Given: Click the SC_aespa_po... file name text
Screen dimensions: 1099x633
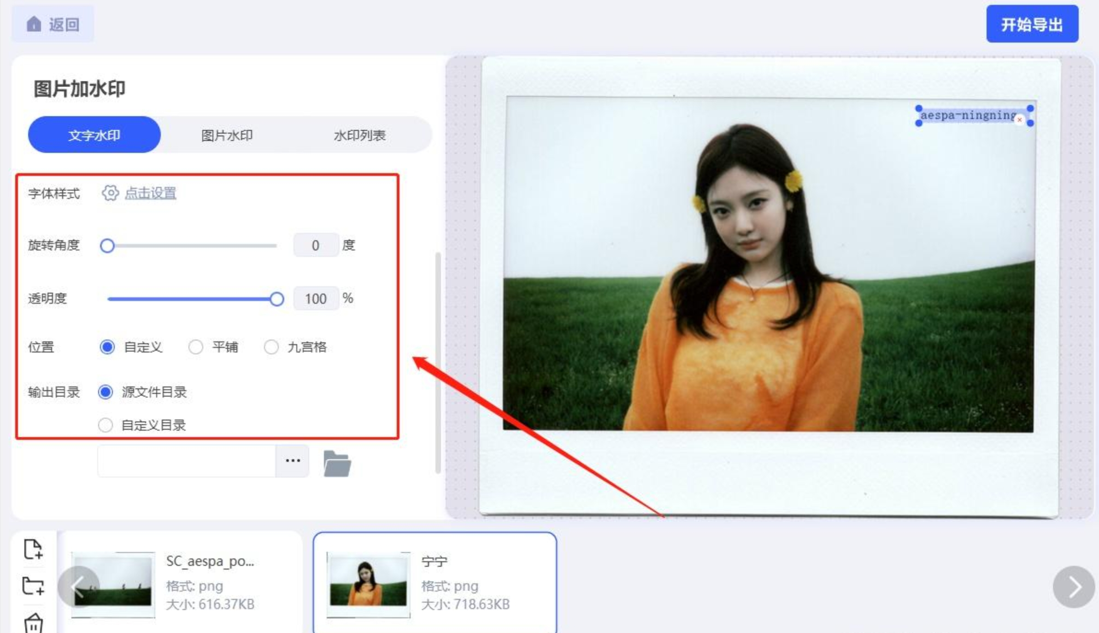Looking at the screenshot, I should pos(210,561).
